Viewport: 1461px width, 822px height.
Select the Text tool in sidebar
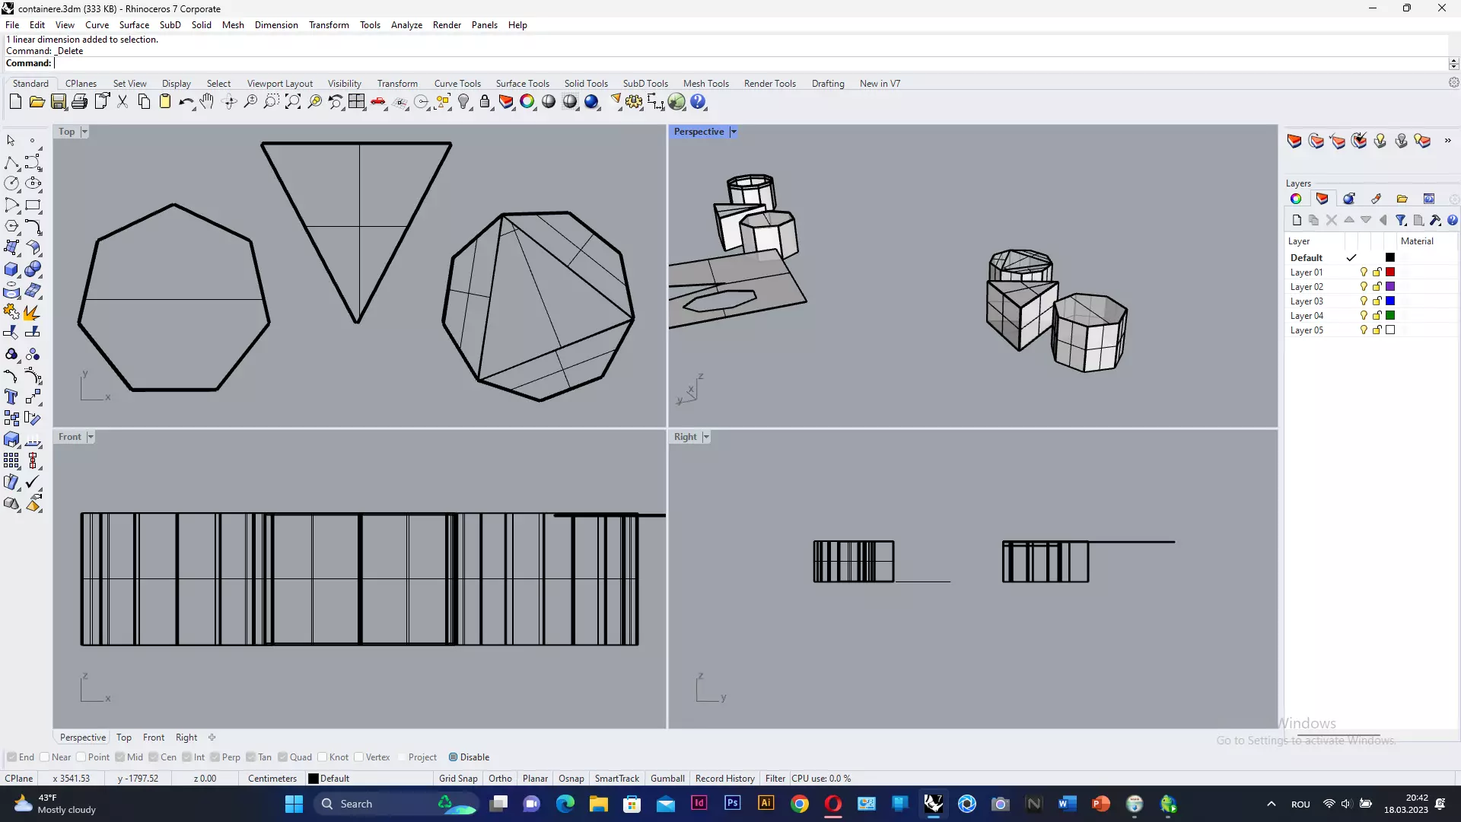click(x=11, y=397)
